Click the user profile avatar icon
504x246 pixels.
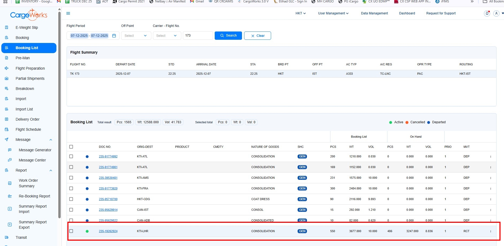click(x=496, y=13)
